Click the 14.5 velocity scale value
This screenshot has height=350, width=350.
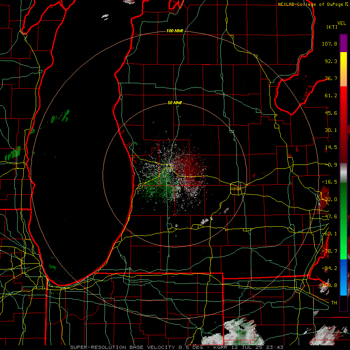click(331, 147)
